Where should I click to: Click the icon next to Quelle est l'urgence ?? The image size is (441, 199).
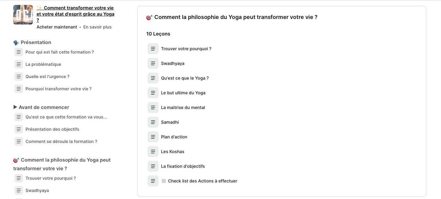[x=19, y=77]
